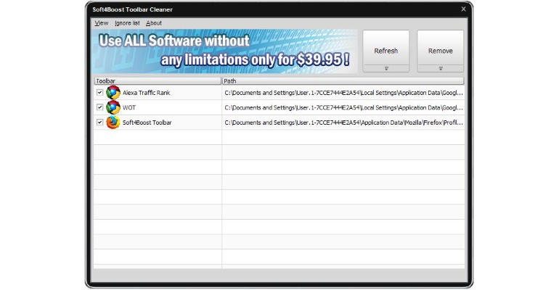Click the $39.95 promotional banner

(224, 51)
